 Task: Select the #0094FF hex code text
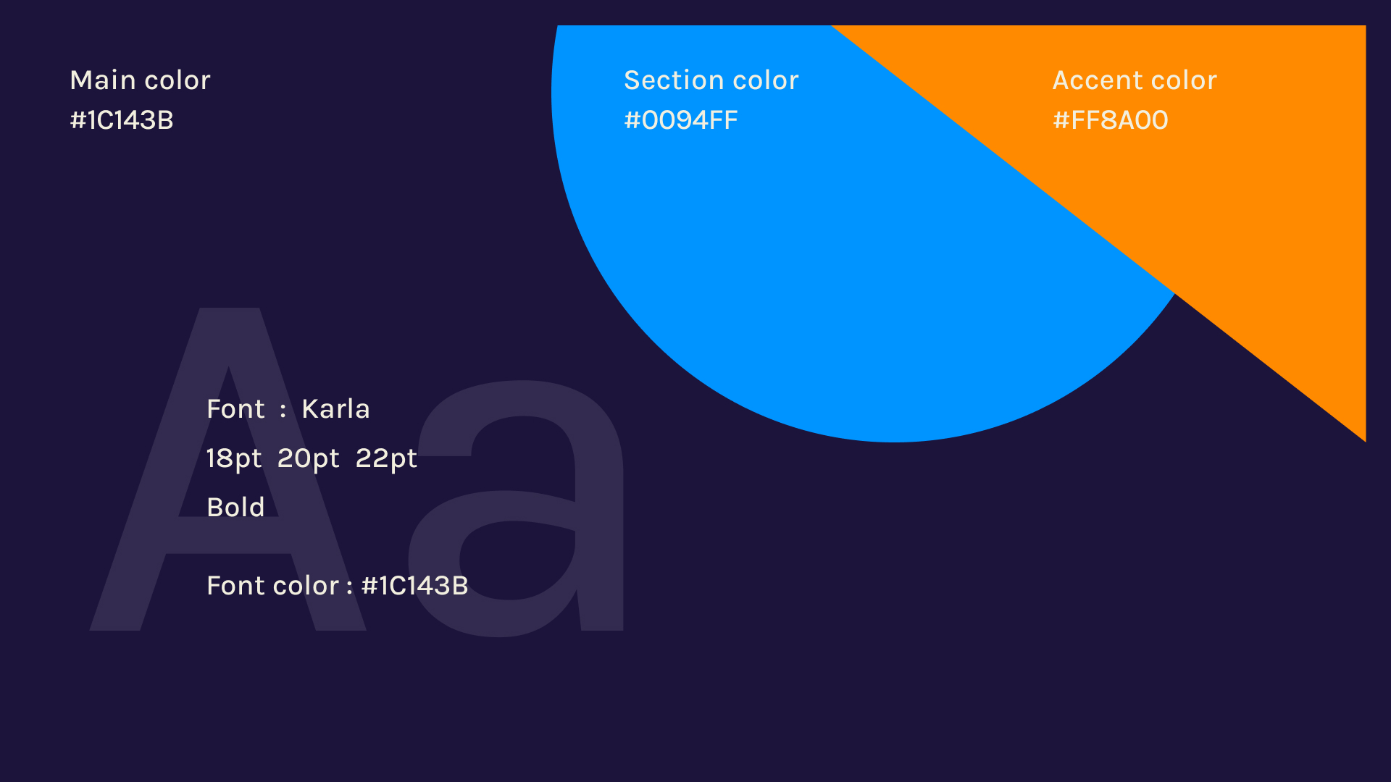(680, 120)
